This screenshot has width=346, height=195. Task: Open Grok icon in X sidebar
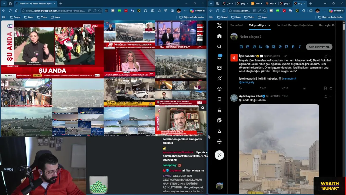pos(219,78)
